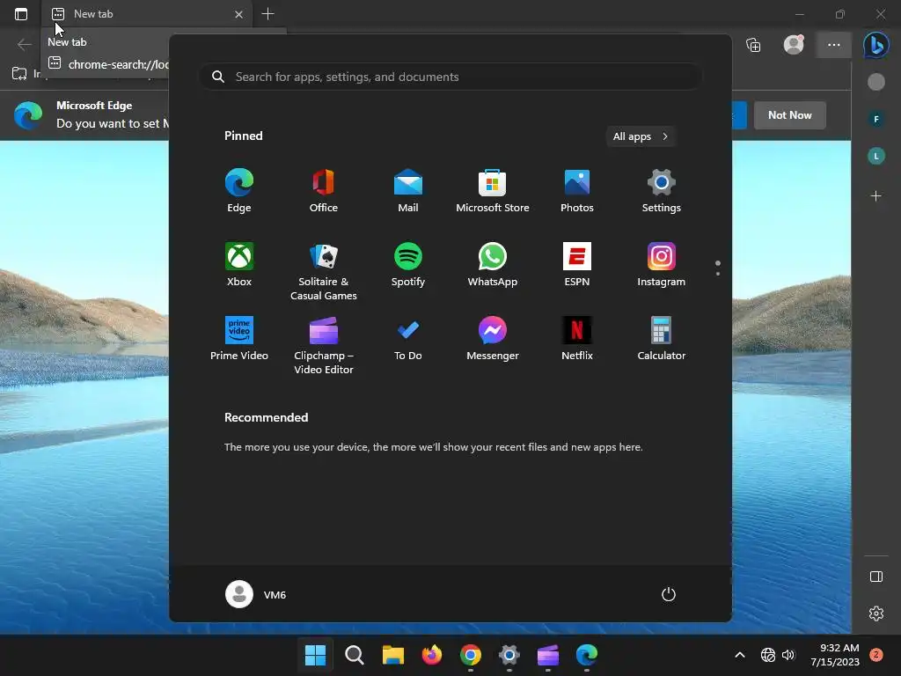Open File Explorer from the taskbar

[x=393, y=655]
